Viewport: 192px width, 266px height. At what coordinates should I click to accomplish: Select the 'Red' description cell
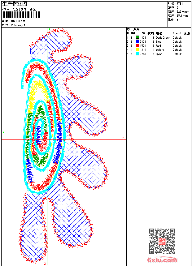point(158,46)
